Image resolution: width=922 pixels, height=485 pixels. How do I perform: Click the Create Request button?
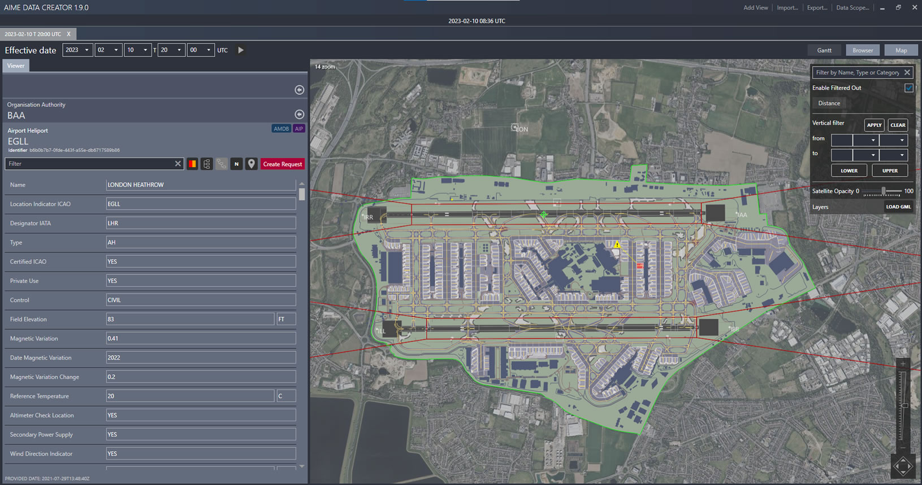tap(283, 164)
